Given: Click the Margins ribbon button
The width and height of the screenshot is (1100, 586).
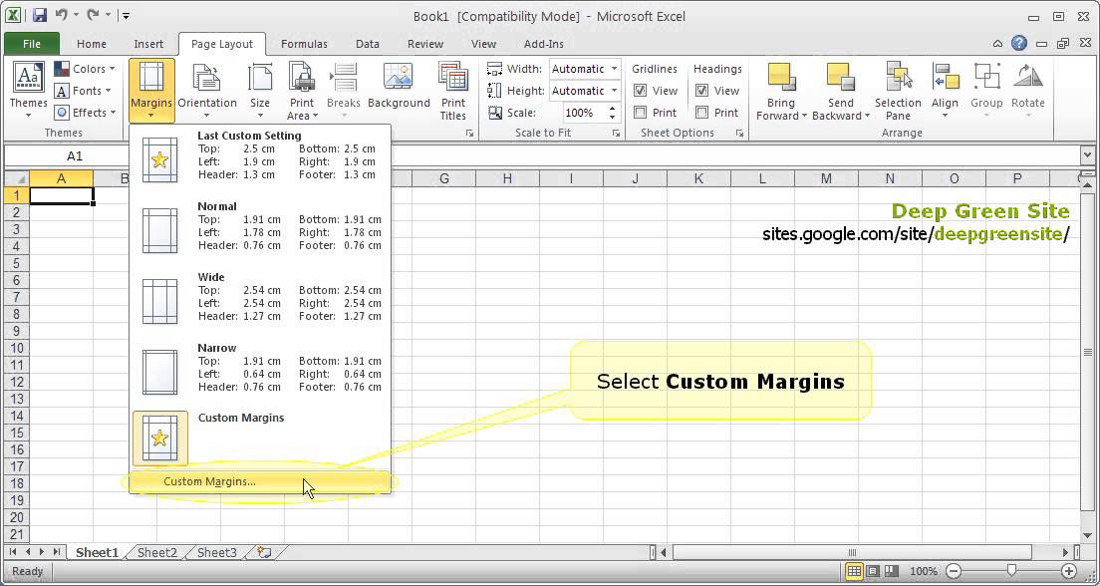Looking at the screenshot, I should (151, 90).
